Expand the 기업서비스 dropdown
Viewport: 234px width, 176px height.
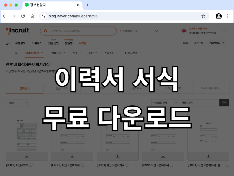pos(217,43)
